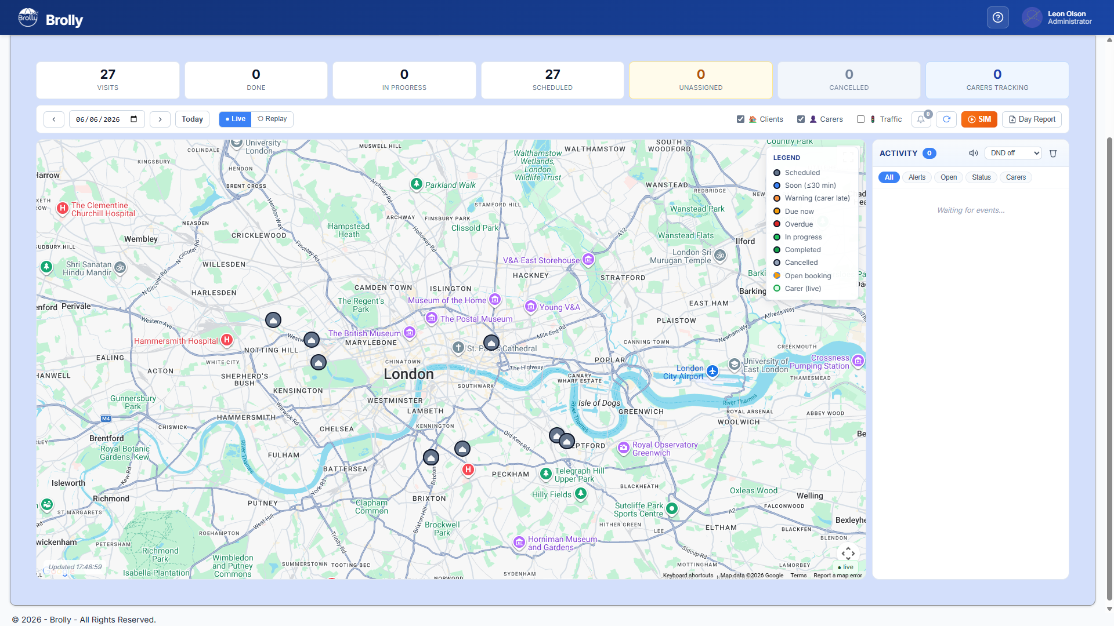1114x626 pixels.
Task: Click 'Updated 17:48:59' map text
Action: [75, 567]
